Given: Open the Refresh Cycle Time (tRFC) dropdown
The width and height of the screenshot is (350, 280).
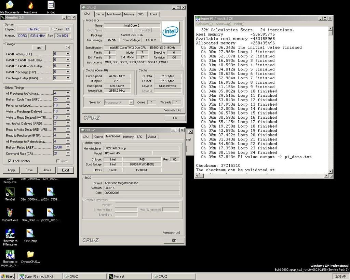Looking at the screenshot, I should coord(68,99).
